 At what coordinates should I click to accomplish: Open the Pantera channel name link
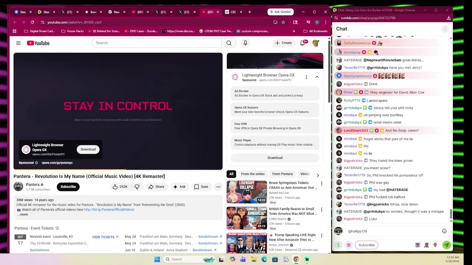click(33, 185)
